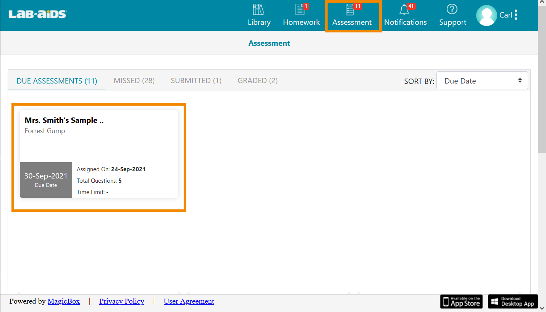Switch to the Missed (28) tab
This screenshot has width=546, height=312.
[x=134, y=80]
